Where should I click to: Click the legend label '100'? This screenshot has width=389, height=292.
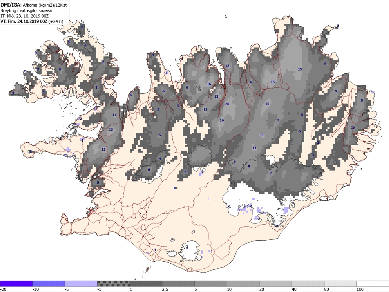(360, 289)
